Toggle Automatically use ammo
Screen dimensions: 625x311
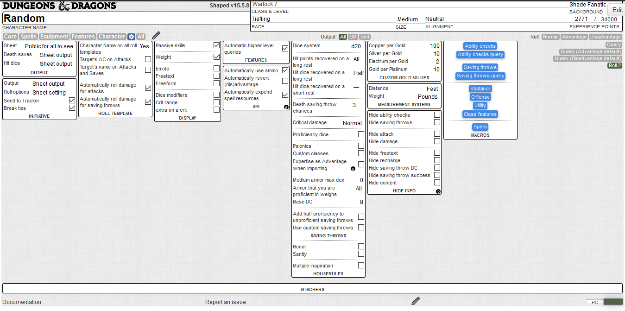pos(285,70)
